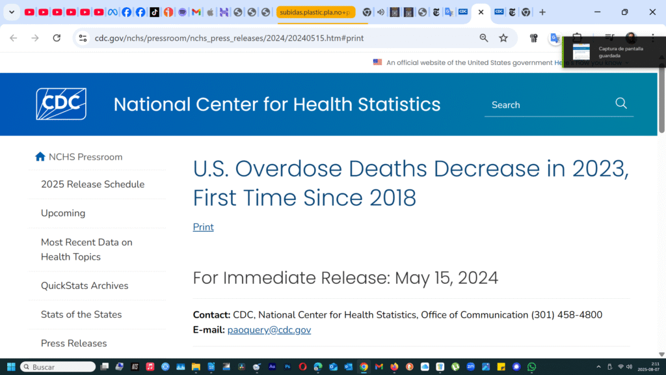This screenshot has width=666, height=375.
Task: Expand hidden system tray icons
Action: point(598,367)
